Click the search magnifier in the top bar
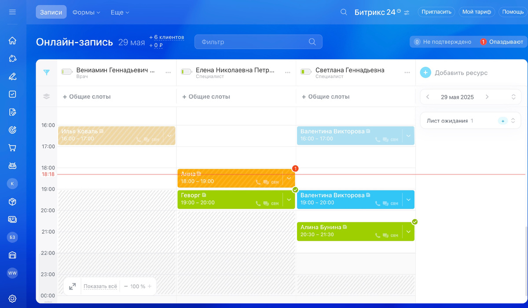The height and width of the screenshot is (308, 528). pos(343,12)
